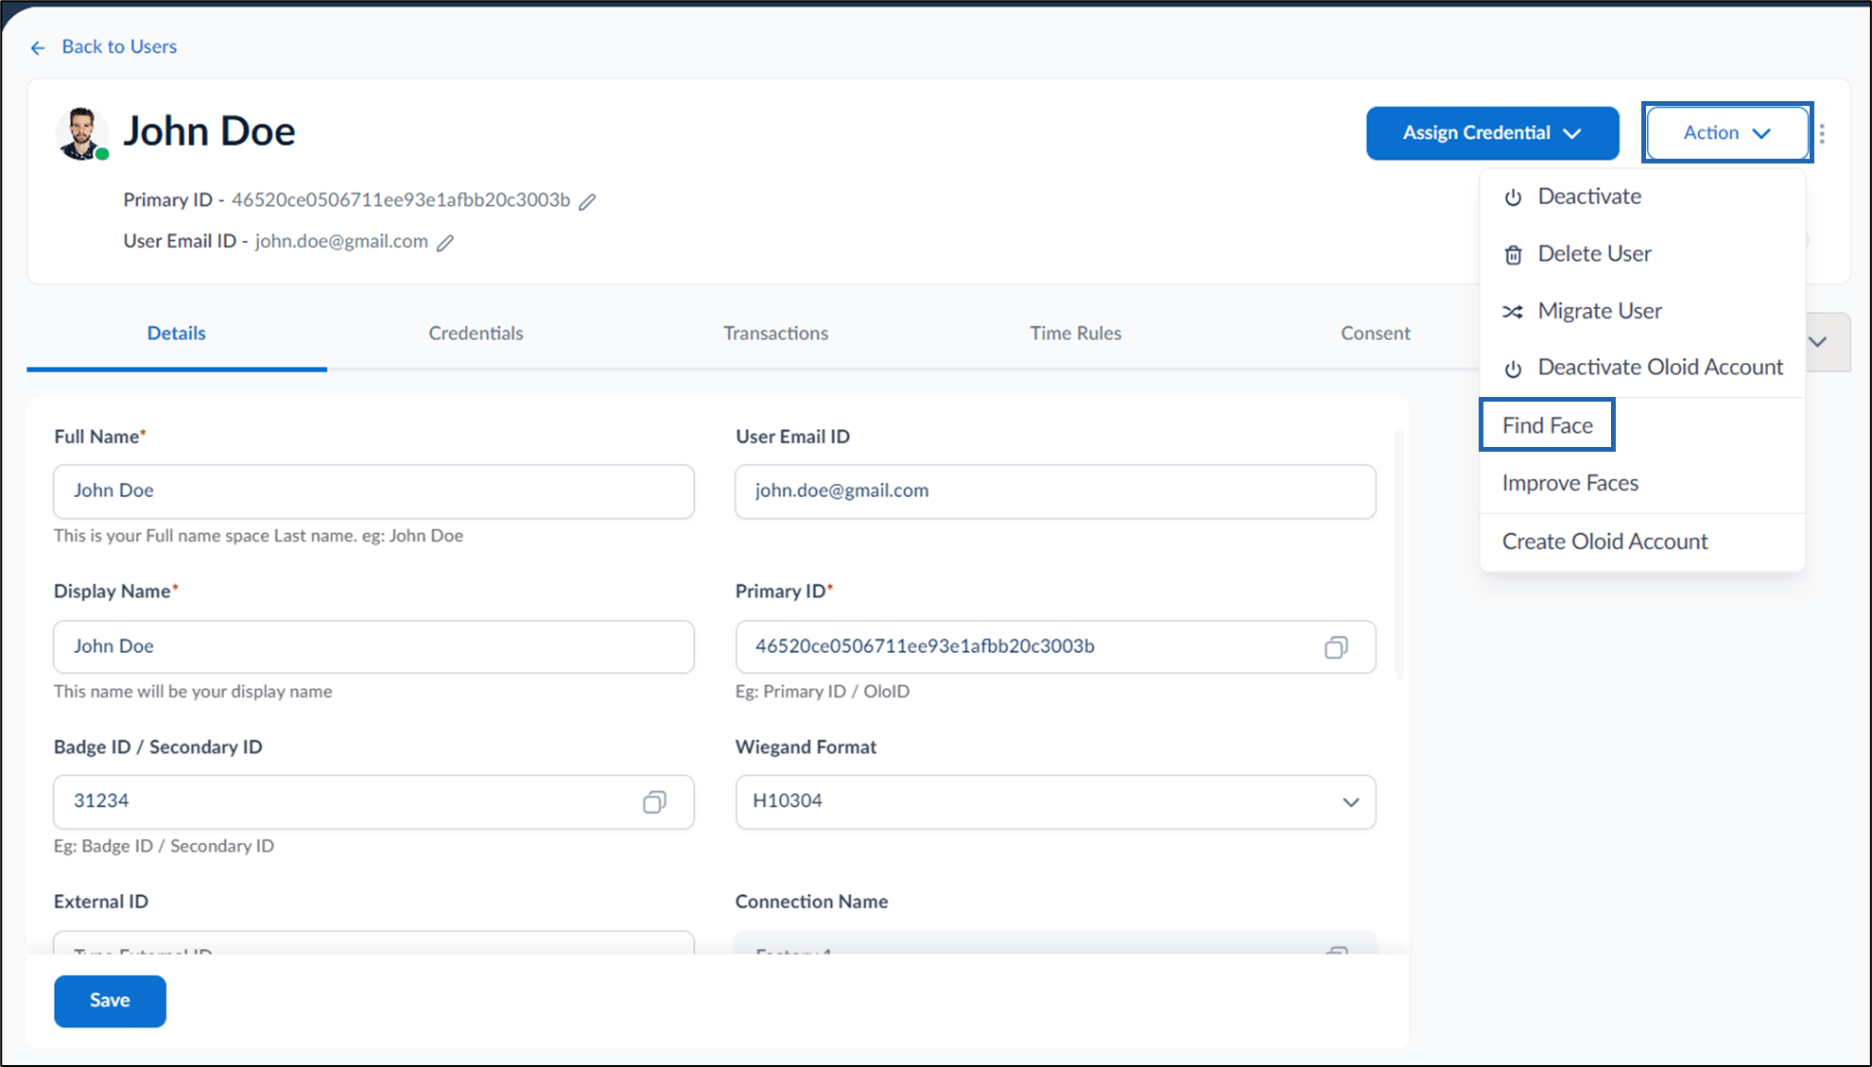Edit User Email ID via pencil icon
This screenshot has height=1067, width=1872.
pos(445,243)
